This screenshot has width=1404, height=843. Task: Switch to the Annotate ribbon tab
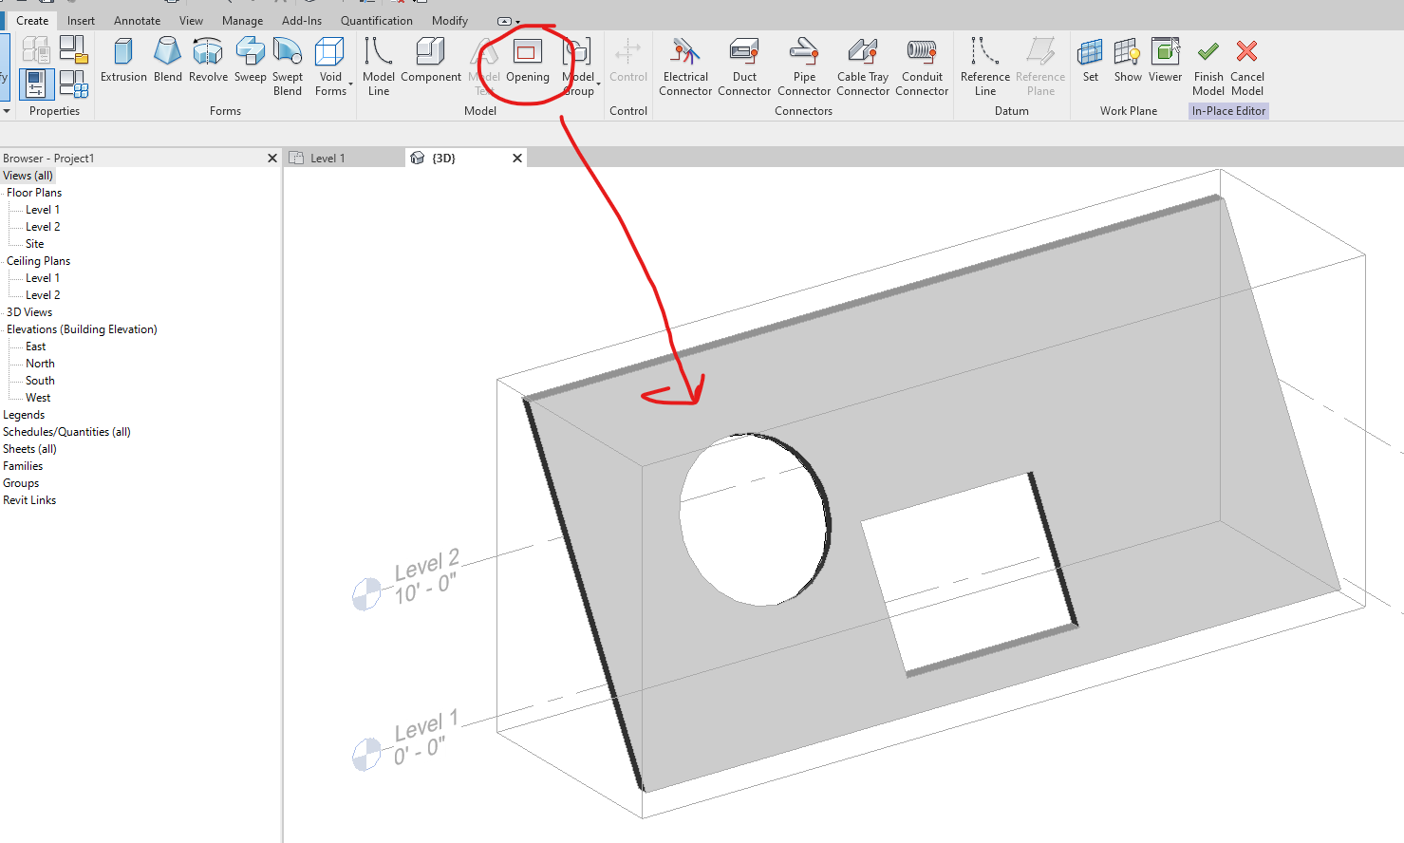point(137,20)
